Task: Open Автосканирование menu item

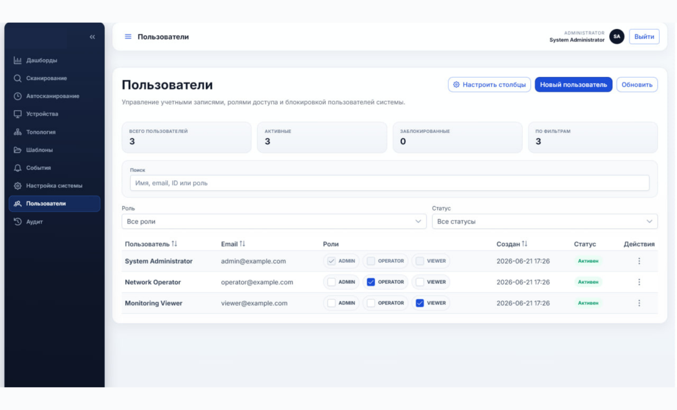Action: coord(54,96)
